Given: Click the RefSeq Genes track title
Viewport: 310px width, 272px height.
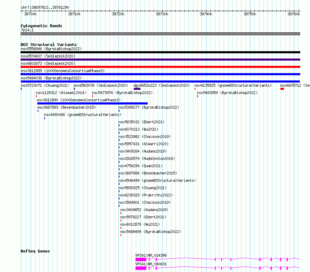Looking at the screenshot, I should [x=36, y=251].
